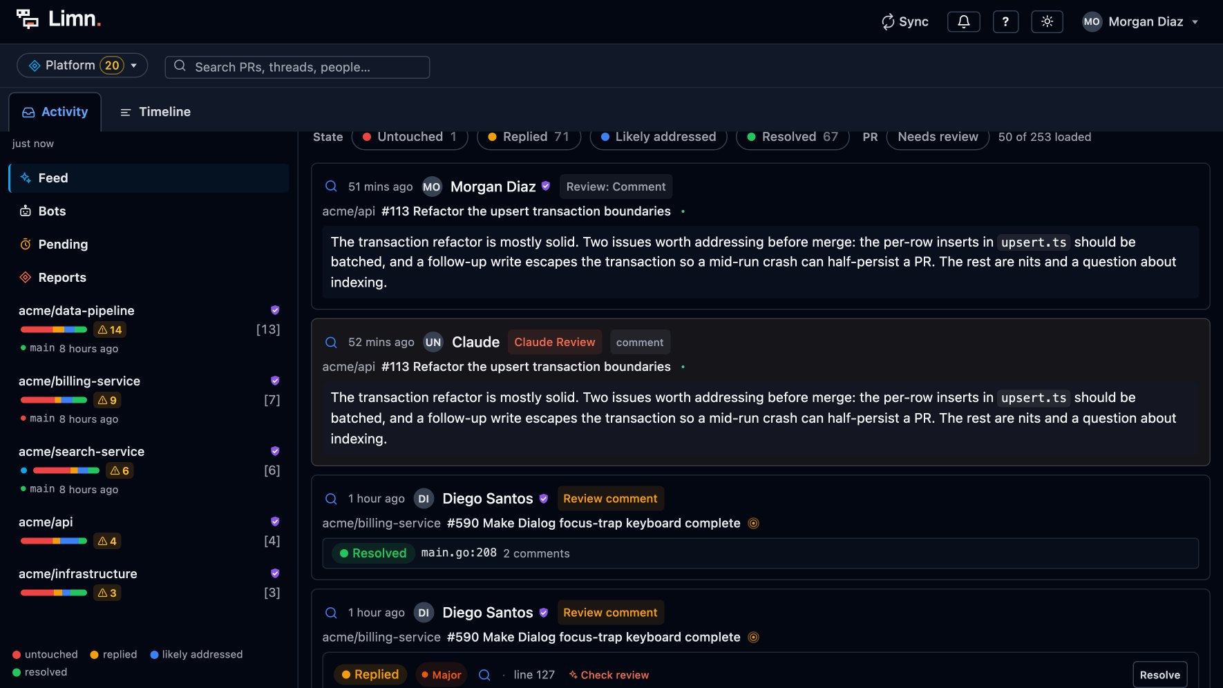Toggle the Untouched state filter
Image resolution: width=1223 pixels, height=688 pixels.
point(410,137)
